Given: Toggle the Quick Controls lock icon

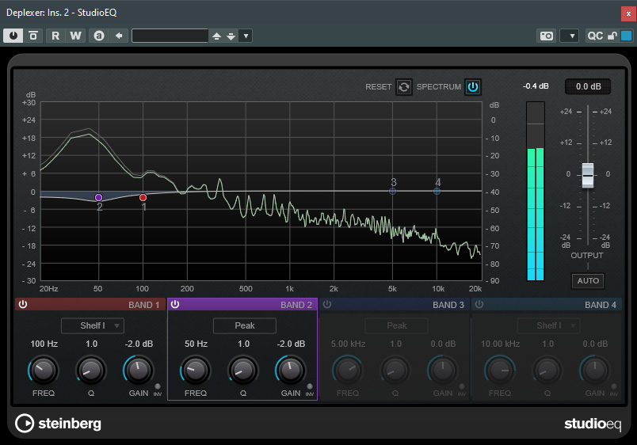Looking at the screenshot, I should coord(612,36).
